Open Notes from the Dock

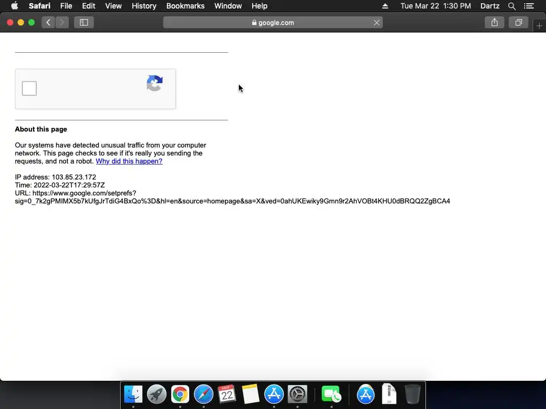[251, 395]
